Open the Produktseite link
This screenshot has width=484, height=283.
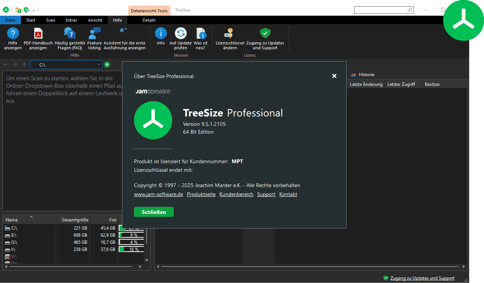tap(201, 194)
